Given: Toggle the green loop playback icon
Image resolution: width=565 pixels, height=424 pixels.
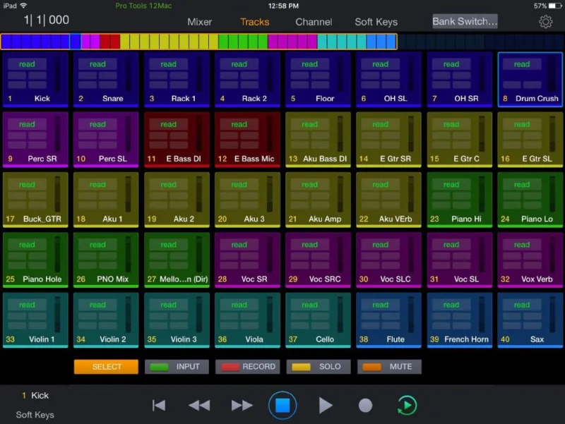Looking at the screenshot, I should pos(408,405).
